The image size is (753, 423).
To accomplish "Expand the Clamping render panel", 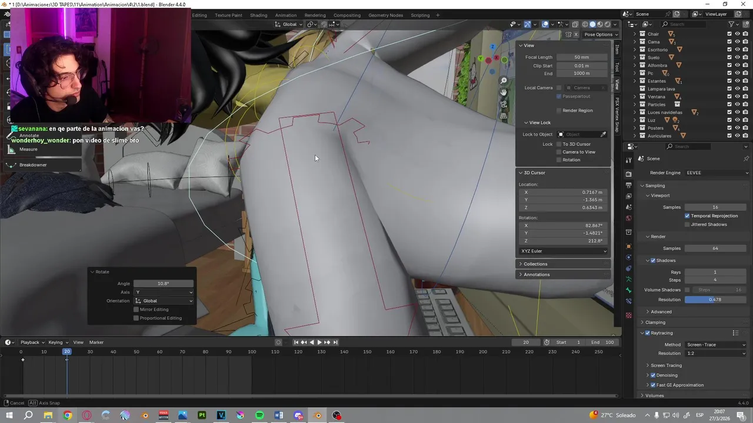I will (655, 323).
